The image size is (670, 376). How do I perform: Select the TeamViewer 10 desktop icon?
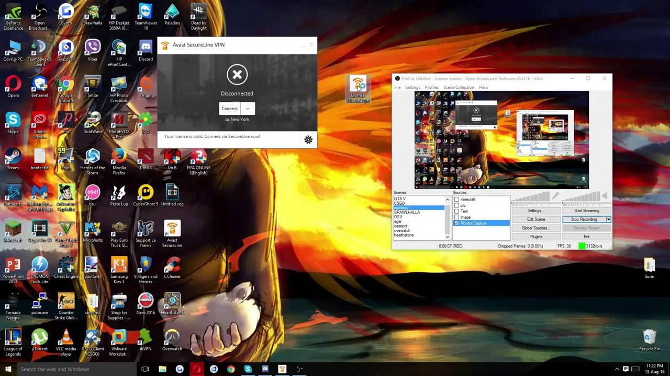146,18
